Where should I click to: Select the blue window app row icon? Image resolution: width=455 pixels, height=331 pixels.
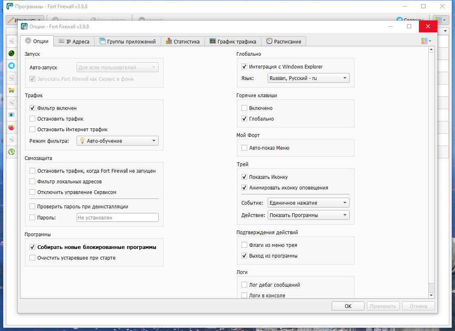(x=11, y=115)
